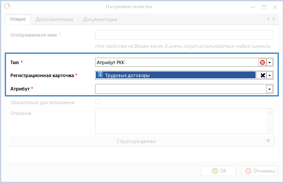Viewport: 284px width, 183px height.
Task: Click the card icon beside Трудовые договоры
Action: 100,75
